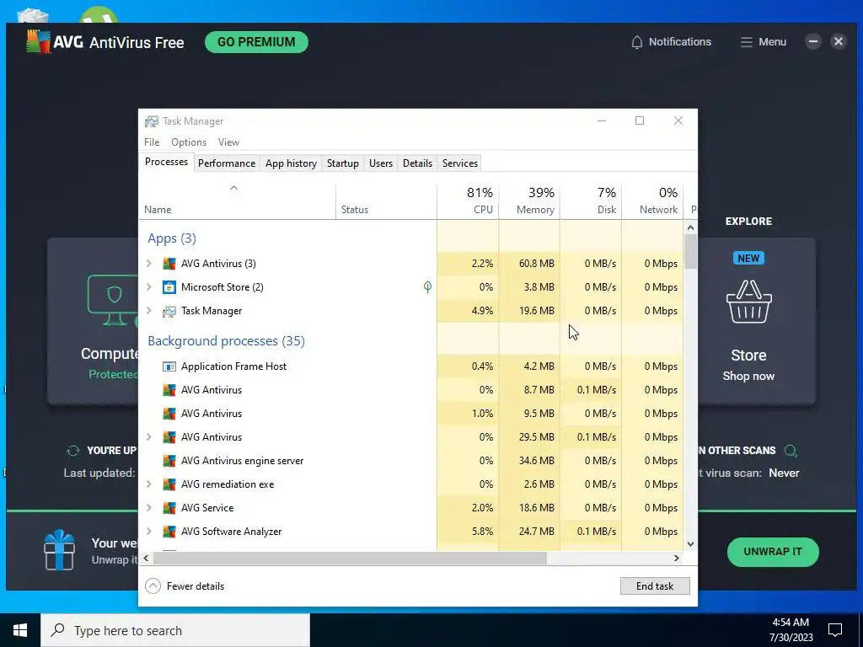Viewport: 863px width, 647px height.
Task: Click the Computer protected monitor icon
Action: pyautogui.click(x=113, y=301)
